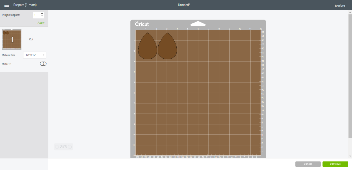This screenshot has height=170, width=352.
Task: Decrease project copies with down arrow
Action: (x=42, y=17)
